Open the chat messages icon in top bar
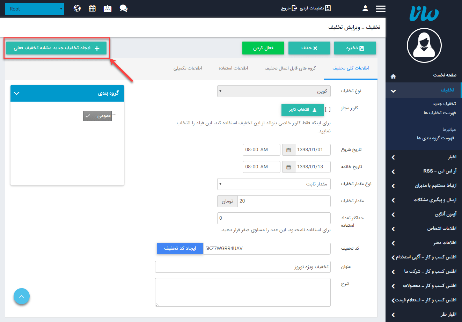The width and height of the screenshot is (462, 322). pyautogui.click(x=123, y=8)
